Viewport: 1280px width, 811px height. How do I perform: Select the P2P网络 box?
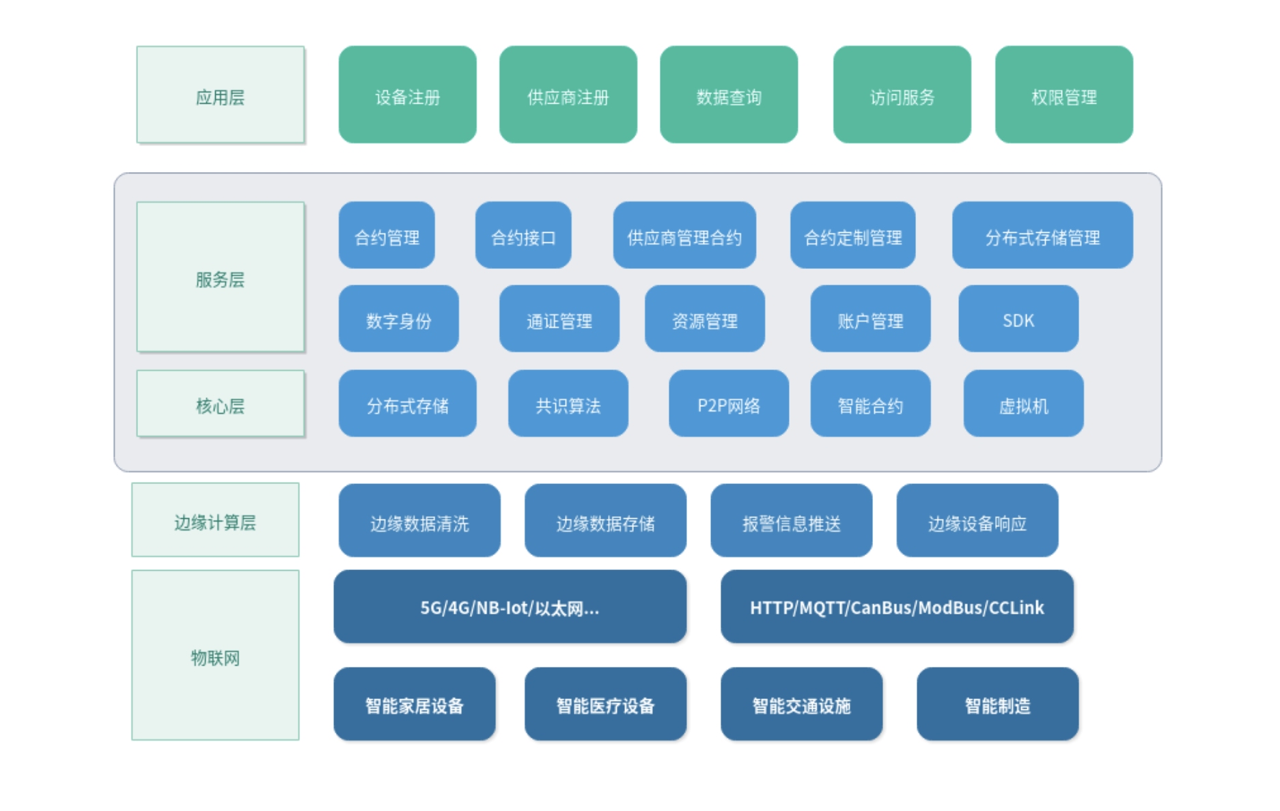[x=729, y=403]
